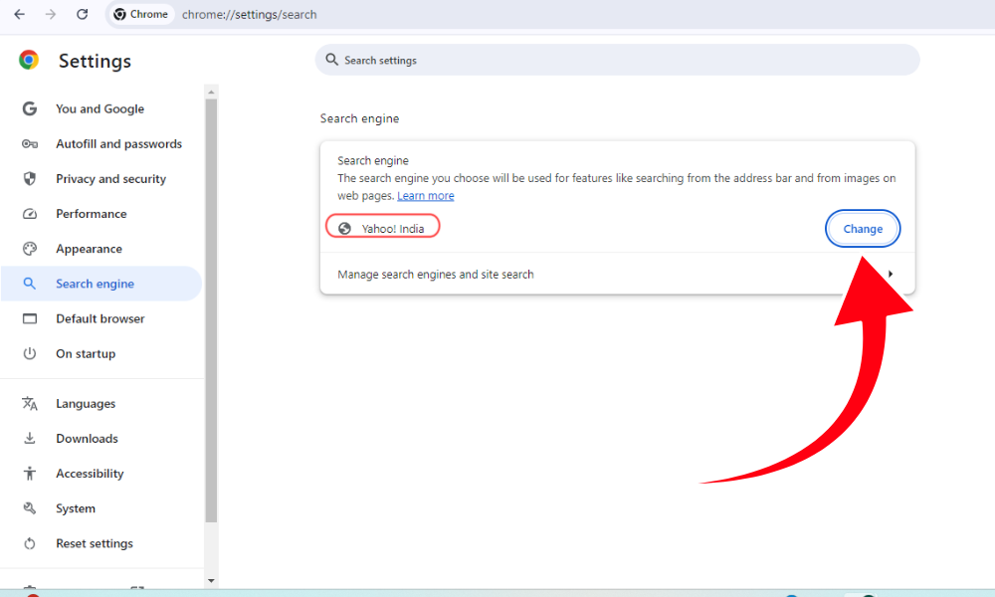Image resolution: width=995 pixels, height=597 pixels.
Task: Click the Yahoo! India text
Action: click(393, 229)
